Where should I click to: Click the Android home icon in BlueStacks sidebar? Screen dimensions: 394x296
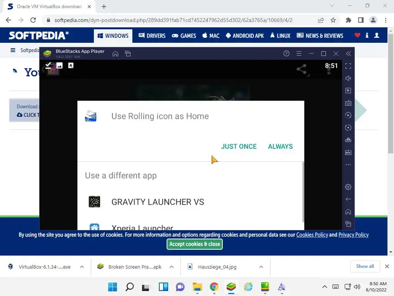[348, 212]
